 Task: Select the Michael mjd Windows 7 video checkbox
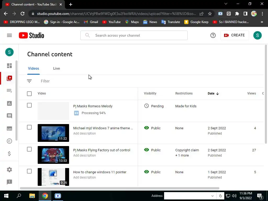pyautogui.click(x=29, y=127)
